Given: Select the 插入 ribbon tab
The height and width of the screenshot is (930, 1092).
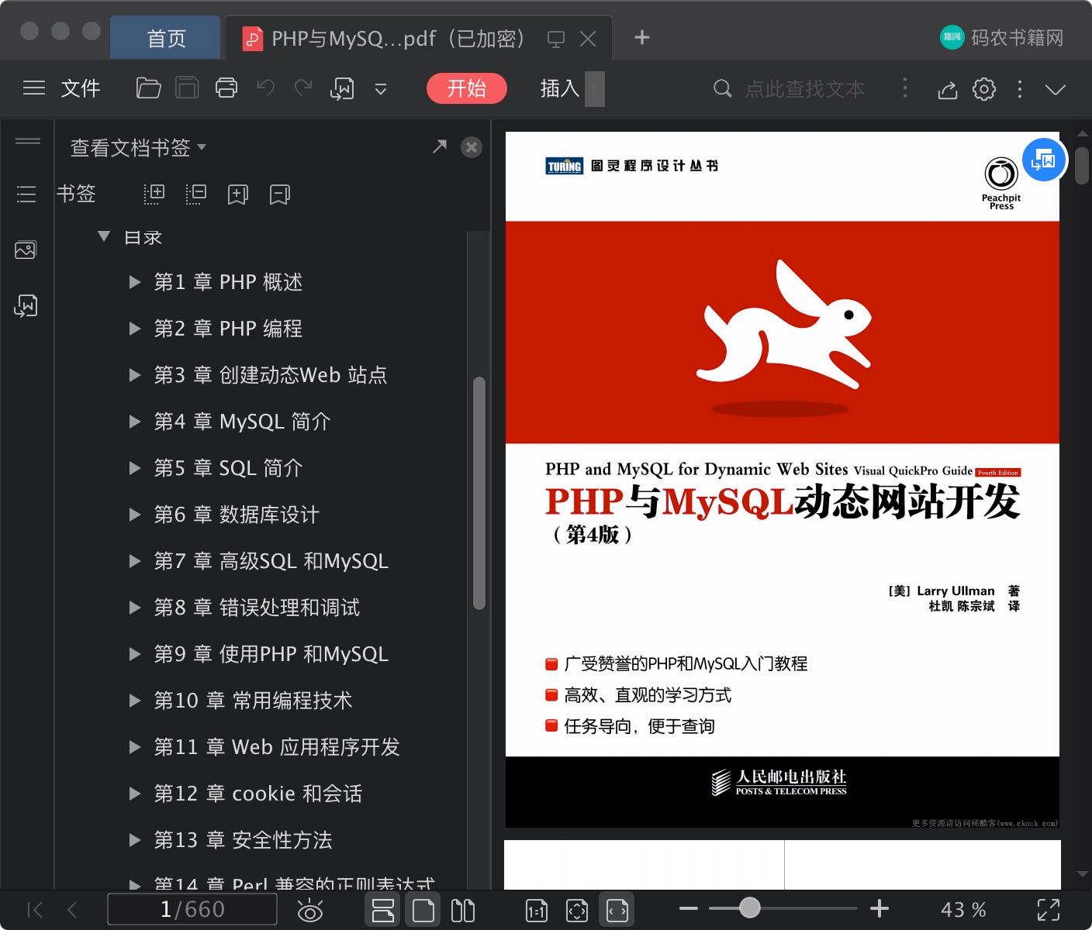Looking at the screenshot, I should pos(560,88).
